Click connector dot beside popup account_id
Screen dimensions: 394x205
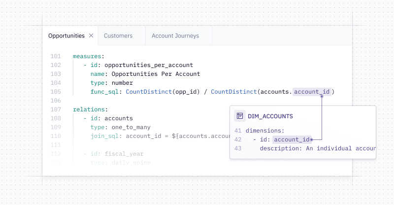(x=312, y=139)
